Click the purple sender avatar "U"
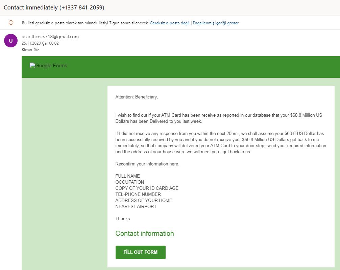 pos(11,41)
